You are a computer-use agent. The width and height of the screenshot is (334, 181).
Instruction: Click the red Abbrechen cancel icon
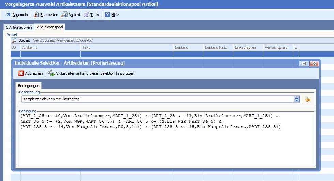point(21,73)
